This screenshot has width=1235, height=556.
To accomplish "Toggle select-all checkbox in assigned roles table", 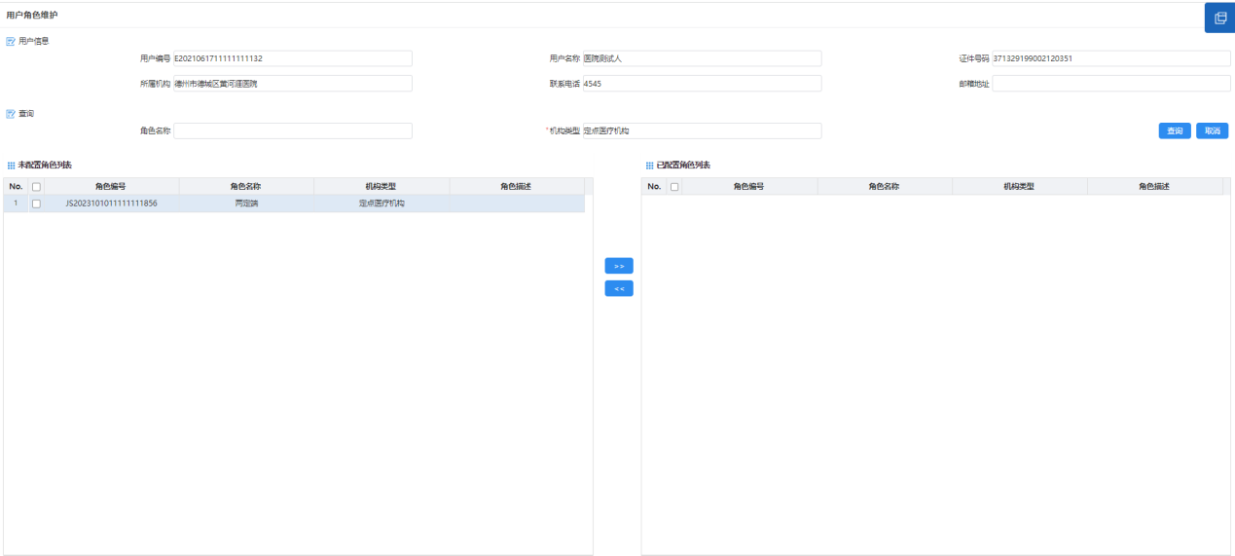I will (674, 187).
